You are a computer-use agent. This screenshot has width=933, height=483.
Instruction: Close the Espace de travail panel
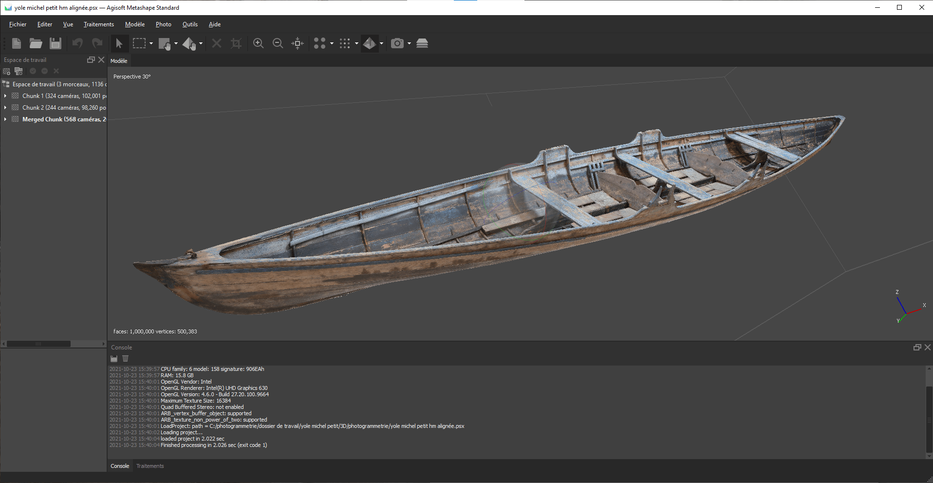pyautogui.click(x=101, y=59)
